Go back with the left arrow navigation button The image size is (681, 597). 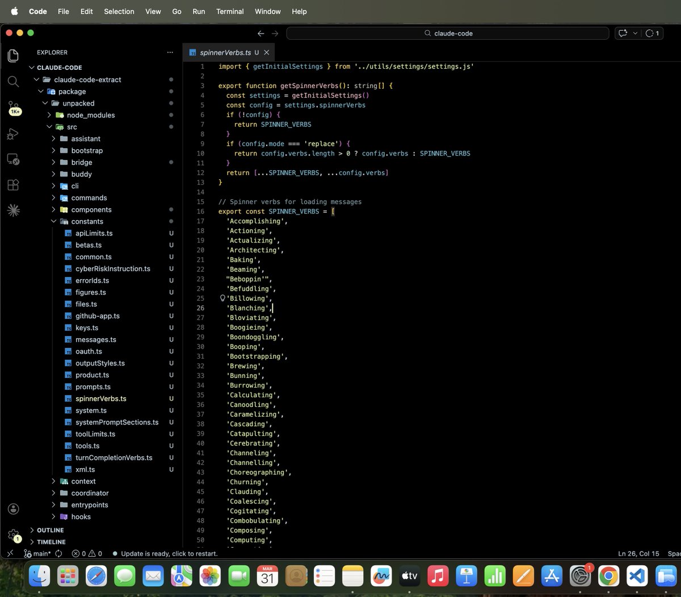coord(260,33)
